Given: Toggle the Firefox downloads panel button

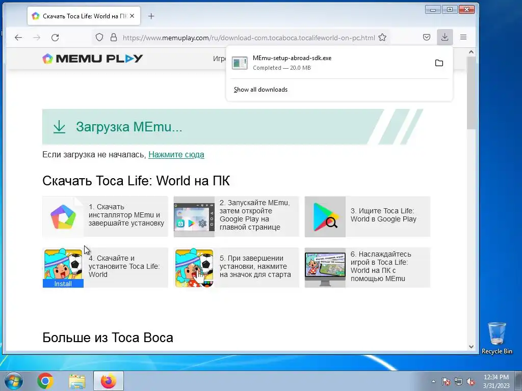Looking at the screenshot, I should tap(445, 37).
